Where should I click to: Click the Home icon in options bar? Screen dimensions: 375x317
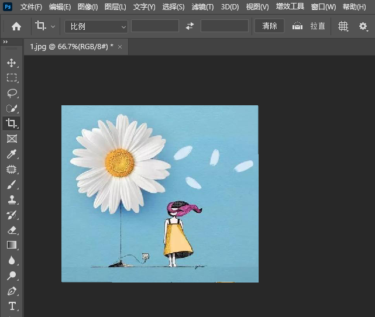(16, 26)
